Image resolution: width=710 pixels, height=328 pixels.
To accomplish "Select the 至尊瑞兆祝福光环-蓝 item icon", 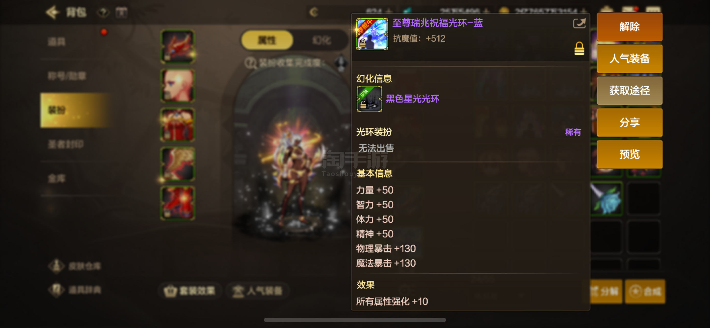I will click(372, 34).
